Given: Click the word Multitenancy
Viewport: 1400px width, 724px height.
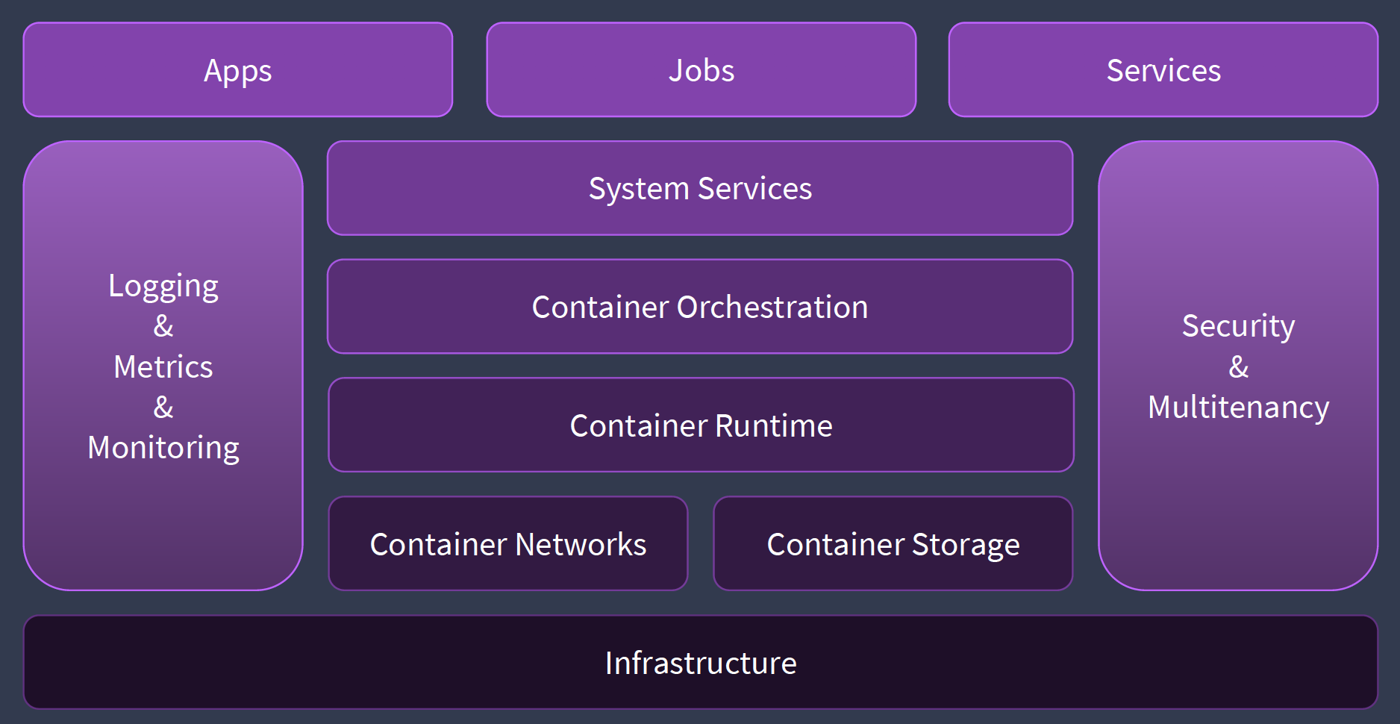Looking at the screenshot, I should pos(1238,408).
